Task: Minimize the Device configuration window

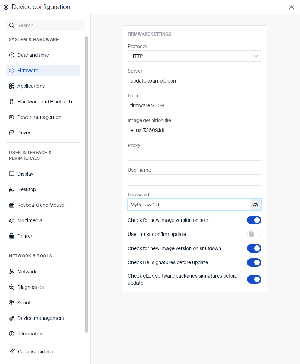Action: tap(280, 7)
